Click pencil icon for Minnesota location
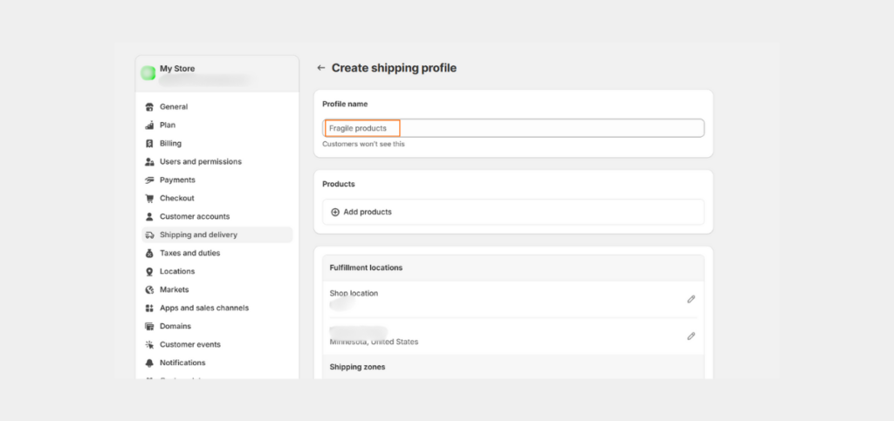This screenshot has height=421, width=894. 691,336
